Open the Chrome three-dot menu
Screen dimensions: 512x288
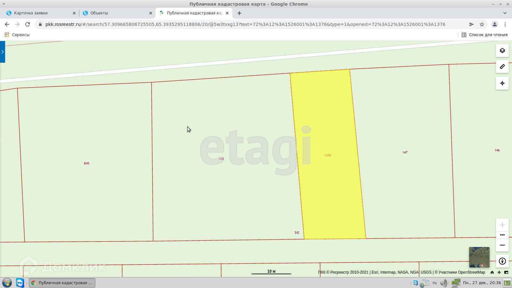click(505, 24)
